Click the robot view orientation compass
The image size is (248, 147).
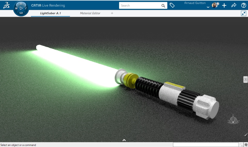click(233, 119)
